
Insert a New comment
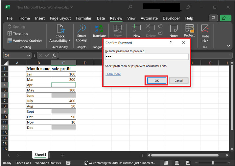[x=136, y=29]
